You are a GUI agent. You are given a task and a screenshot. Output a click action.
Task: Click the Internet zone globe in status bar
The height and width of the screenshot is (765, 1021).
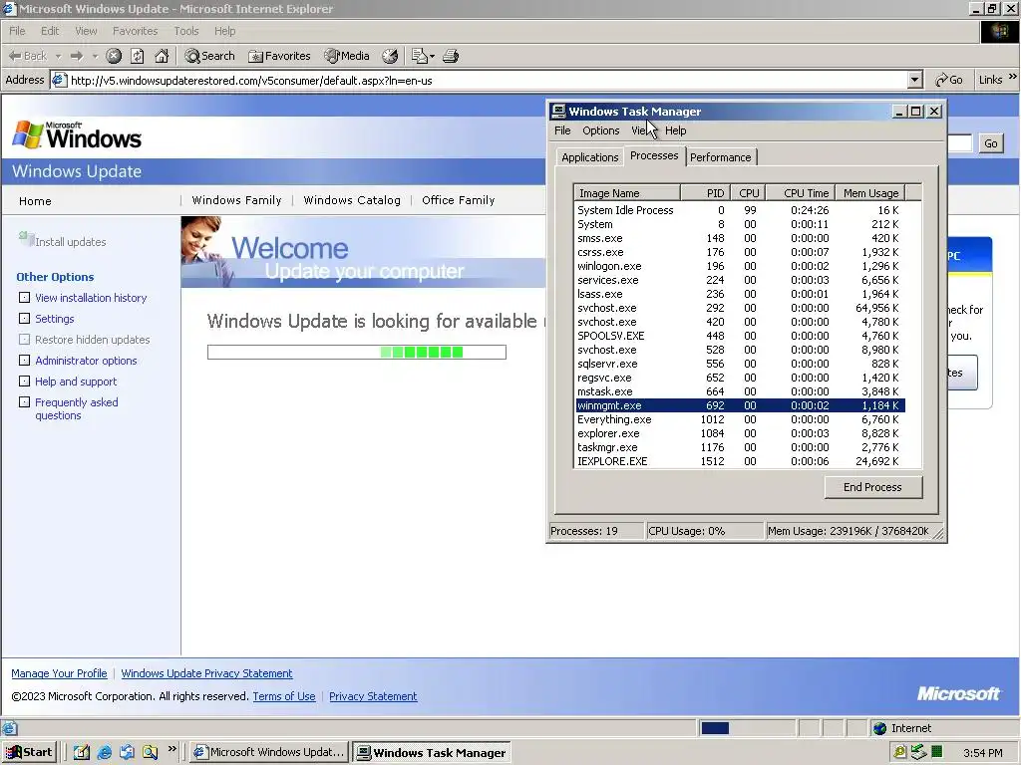coord(880,728)
